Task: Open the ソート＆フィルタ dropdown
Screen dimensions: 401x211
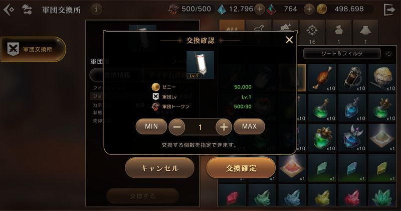Action: point(342,54)
